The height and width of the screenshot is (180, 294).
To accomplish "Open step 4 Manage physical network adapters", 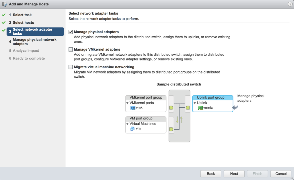I will [33, 42].
